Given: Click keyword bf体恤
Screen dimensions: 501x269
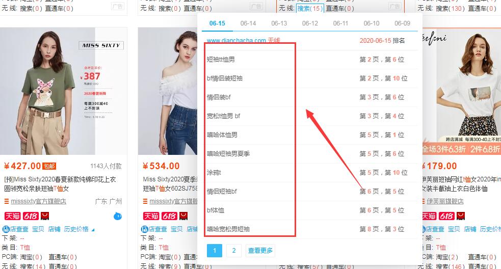Looking at the screenshot, I should click(x=216, y=210).
